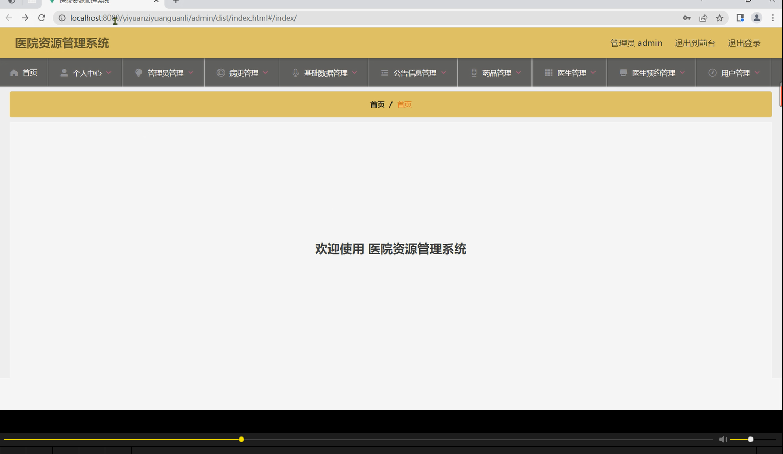Open the 首页 home menu item
This screenshot has width=783, height=454.
pos(24,73)
